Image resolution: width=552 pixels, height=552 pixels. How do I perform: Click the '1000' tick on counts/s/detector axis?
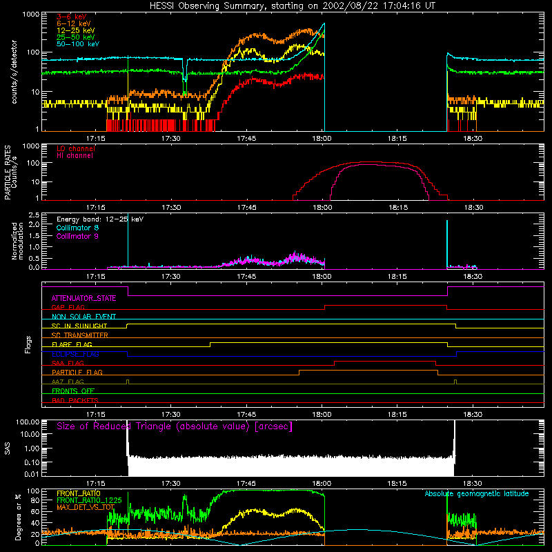coord(30,14)
